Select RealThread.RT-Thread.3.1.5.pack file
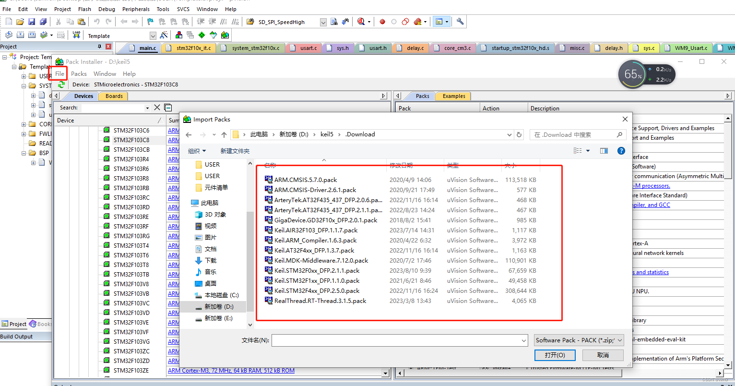735x386 pixels. click(x=315, y=301)
